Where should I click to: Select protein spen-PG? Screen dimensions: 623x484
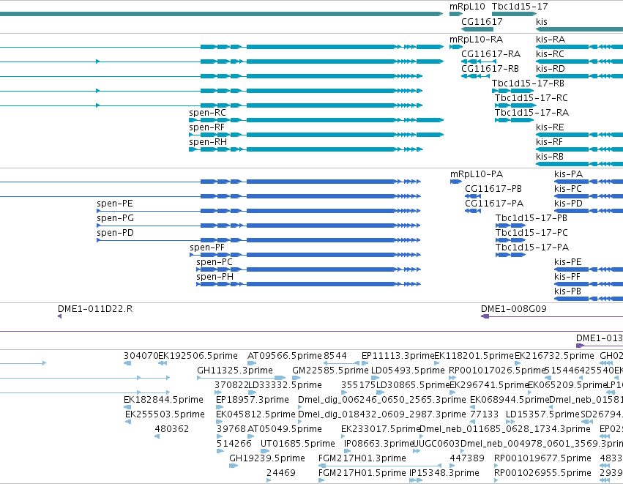pyautogui.click(x=115, y=218)
